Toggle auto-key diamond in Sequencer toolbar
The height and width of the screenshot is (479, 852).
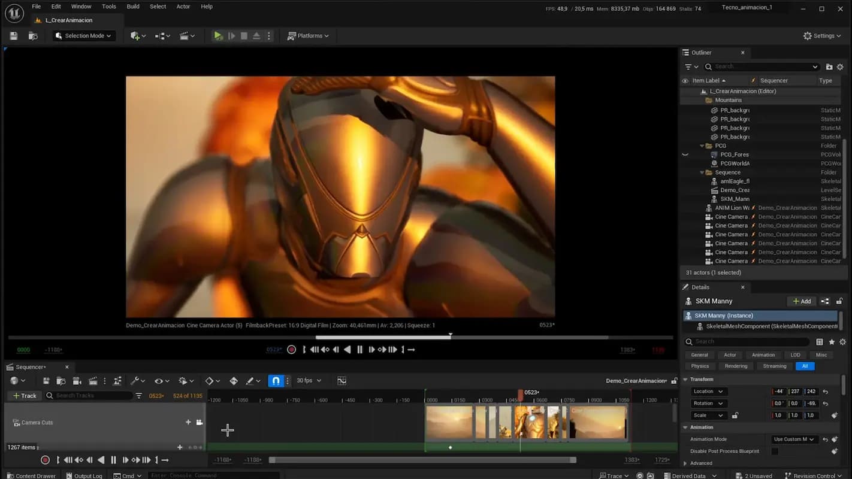[x=234, y=381]
